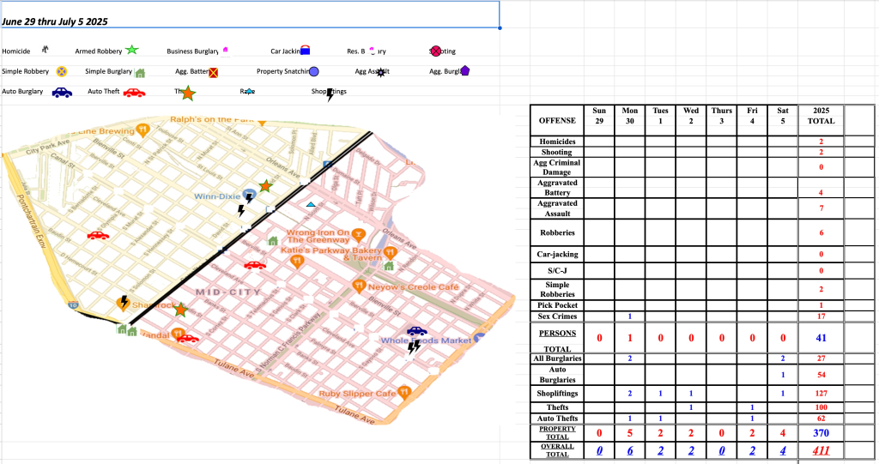The height and width of the screenshot is (464, 879).
Task: Select the green house Simple Burglary legend icon
Action: [140, 72]
